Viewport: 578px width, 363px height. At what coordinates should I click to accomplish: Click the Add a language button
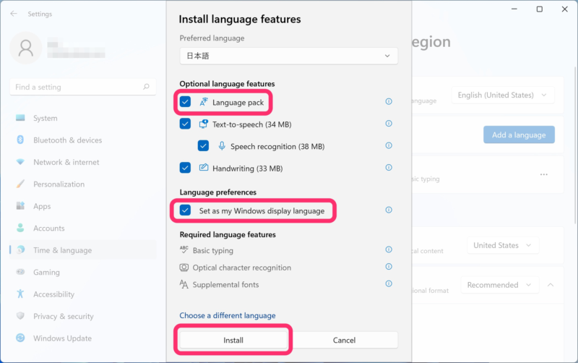coord(519,135)
